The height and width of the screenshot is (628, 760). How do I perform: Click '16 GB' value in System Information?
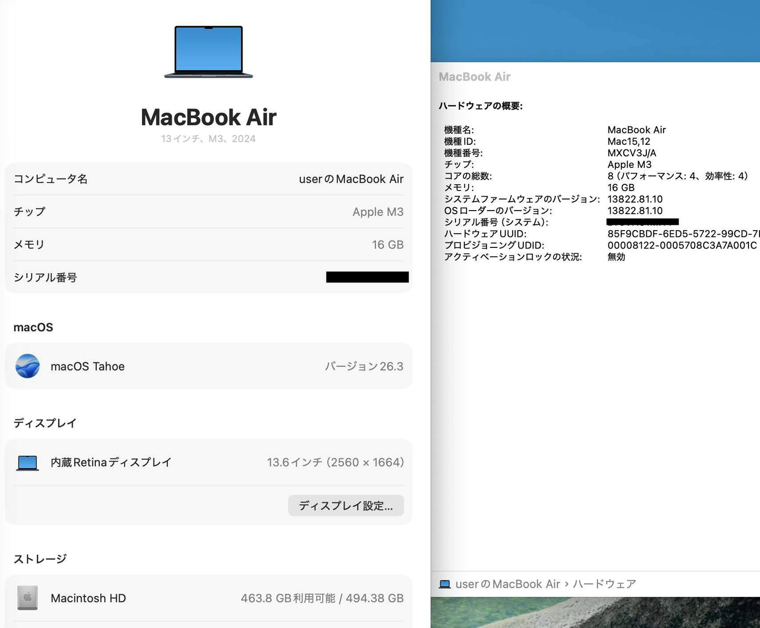pyautogui.click(x=621, y=187)
